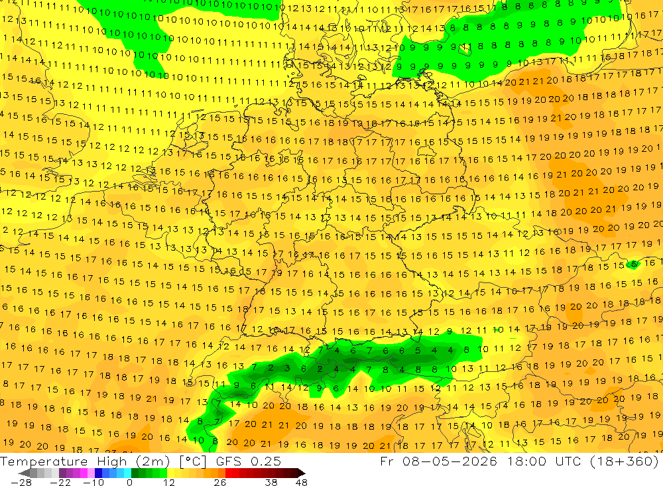Click the bright red segment of the color scale
This screenshot has height=486, width=663.
tap(229, 473)
